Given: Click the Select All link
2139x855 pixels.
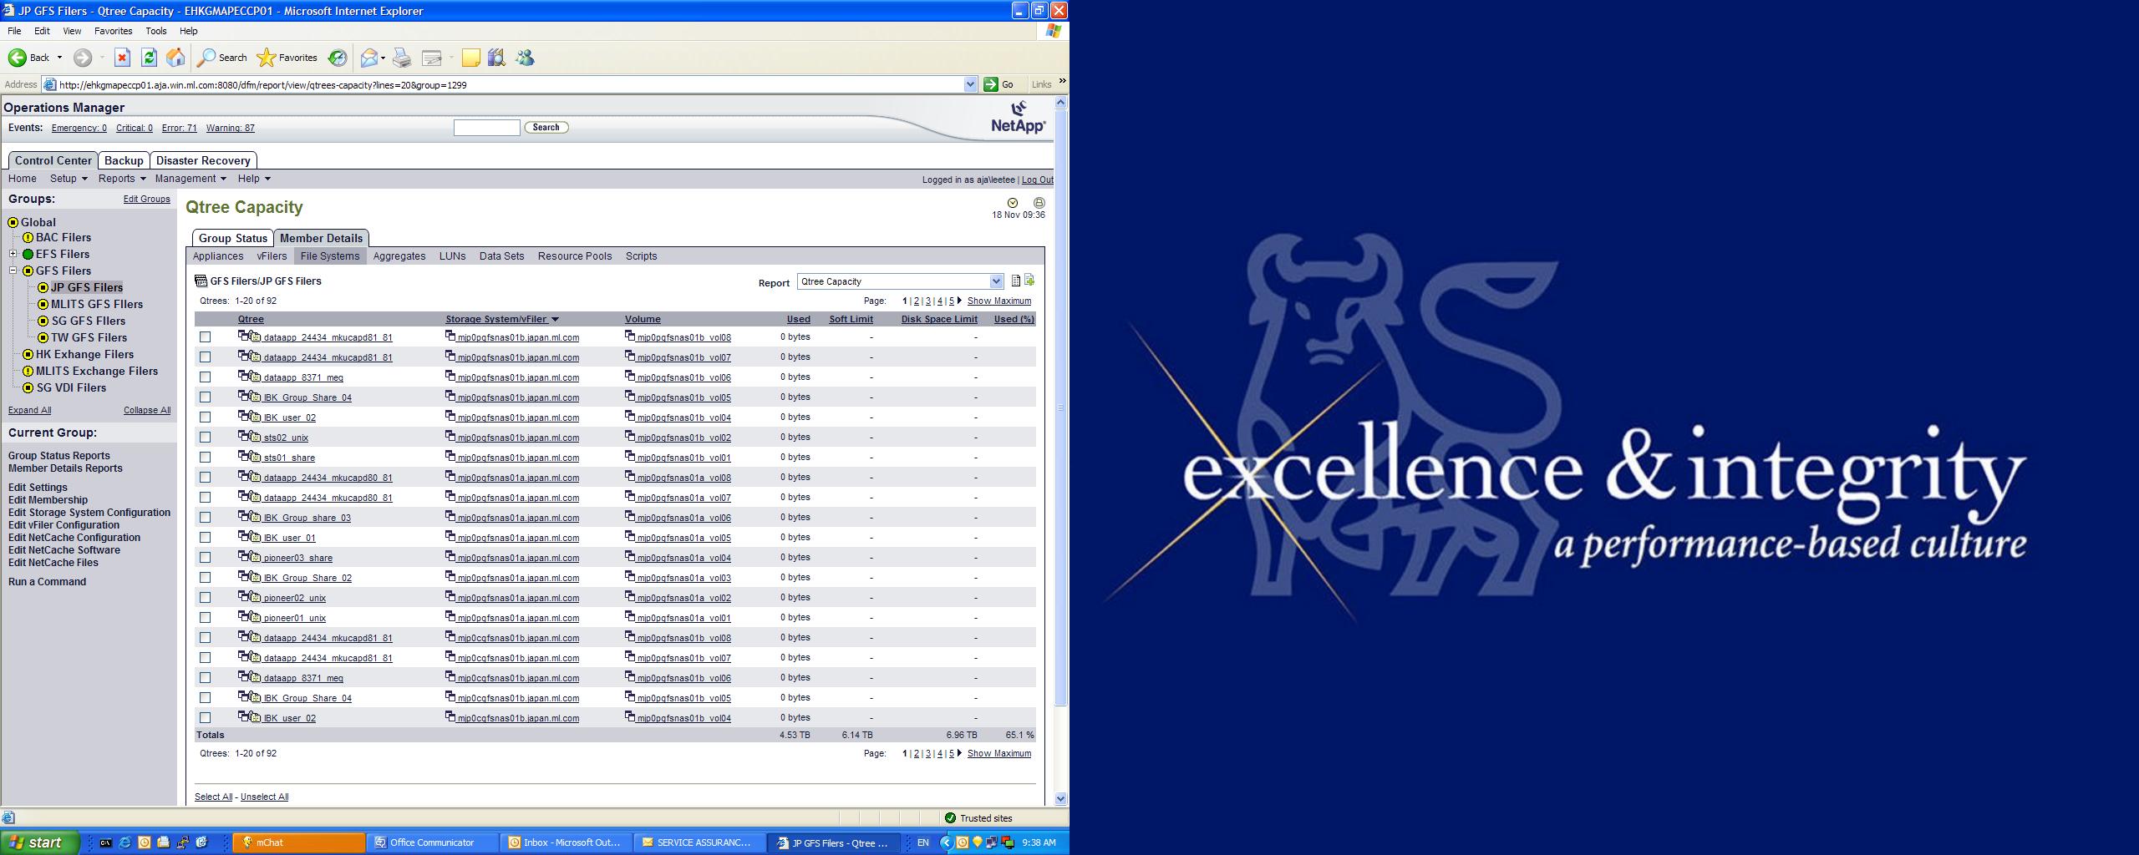Looking at the screenshot, I should pyautogui.click(x=214, y=797).
